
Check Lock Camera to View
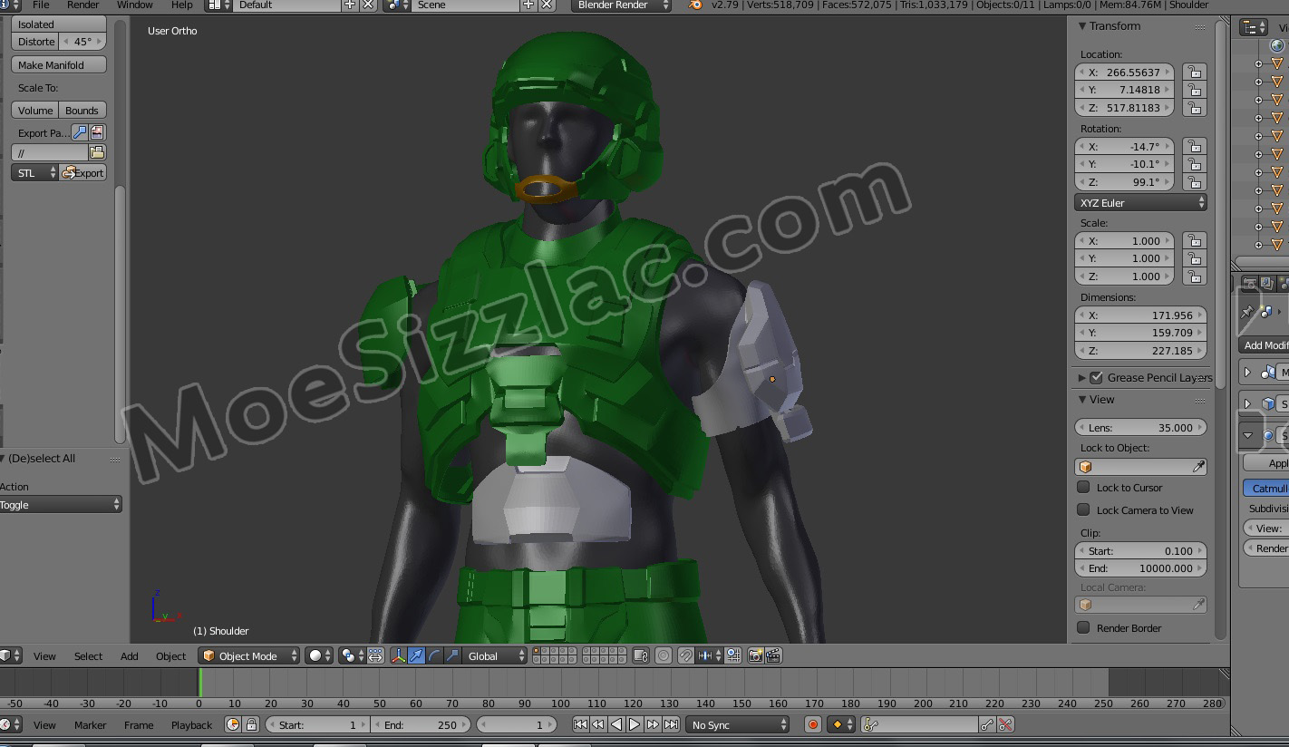coord(1083,509)
